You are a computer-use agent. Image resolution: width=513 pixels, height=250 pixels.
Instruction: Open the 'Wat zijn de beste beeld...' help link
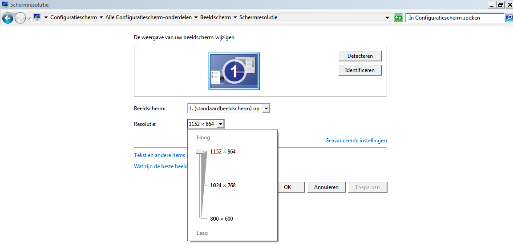[161, 166]
